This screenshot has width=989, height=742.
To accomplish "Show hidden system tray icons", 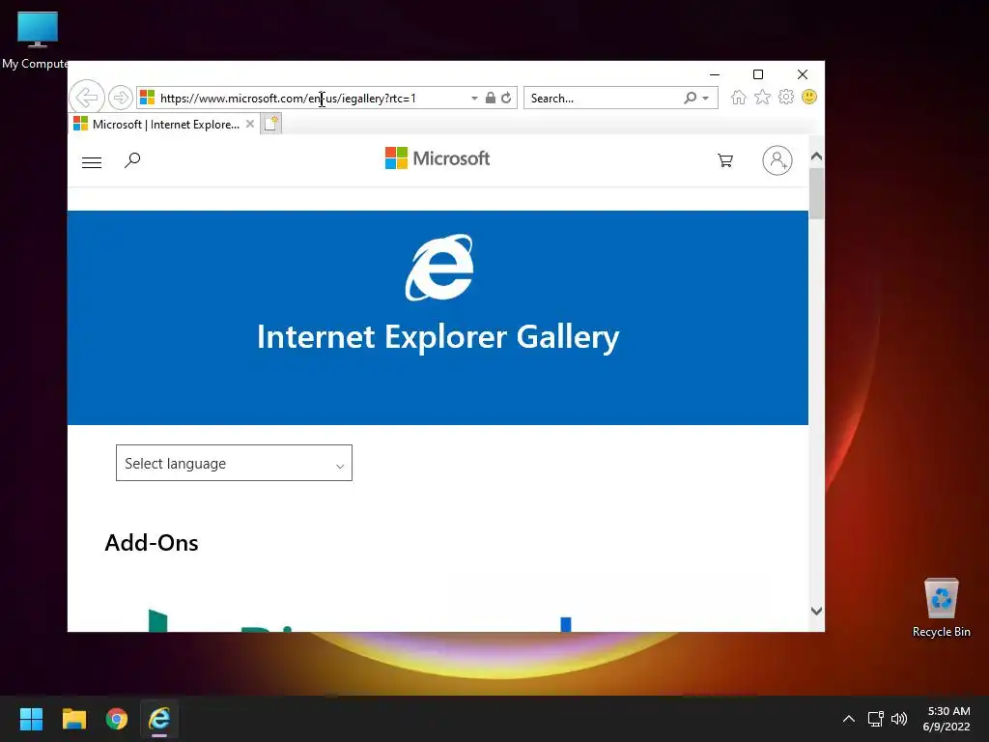I will (x=849, y=719).
